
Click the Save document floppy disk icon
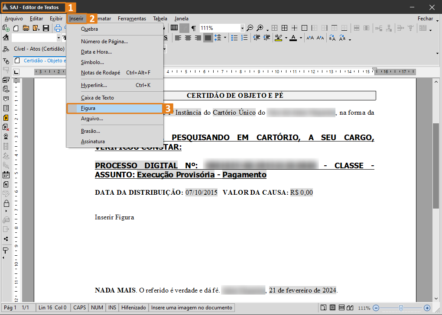46,28
